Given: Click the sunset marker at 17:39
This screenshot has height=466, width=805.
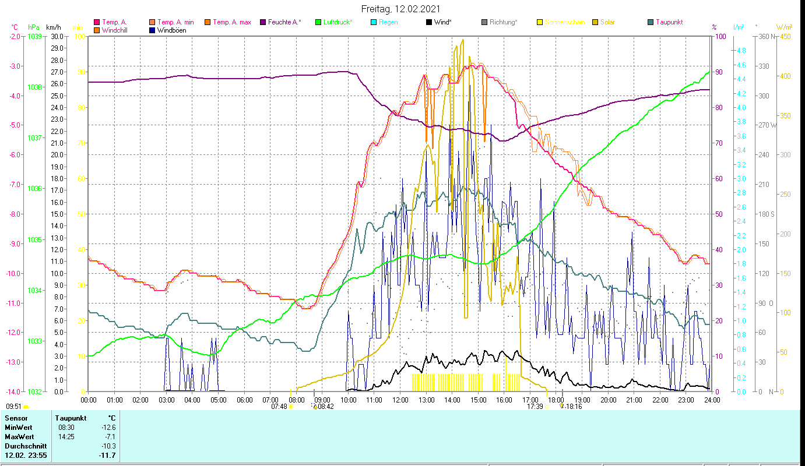Looking at the screenshot, I should (x=547, y=407).
